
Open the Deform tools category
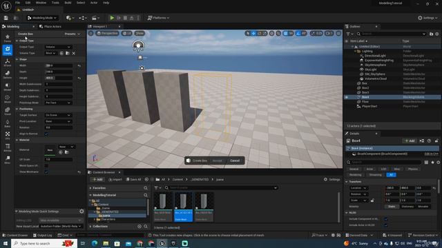pyautogui.click(x=8, y=74)
